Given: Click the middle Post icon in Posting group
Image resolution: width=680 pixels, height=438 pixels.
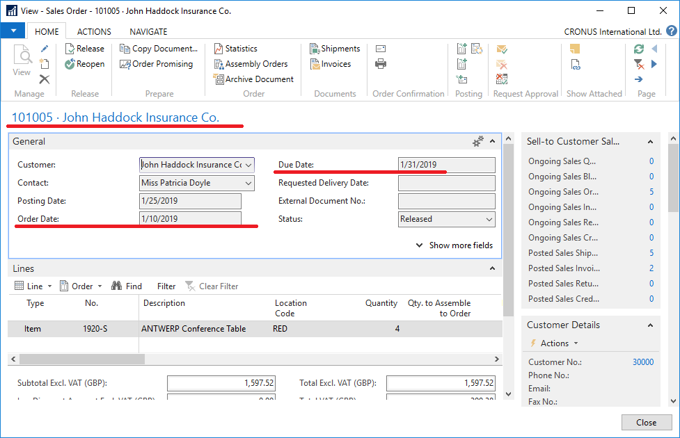Looking at the screenshot, I should (462, 64).
